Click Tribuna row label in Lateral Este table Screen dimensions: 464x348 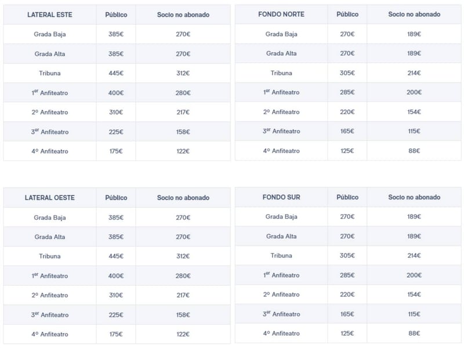[50, 73]
